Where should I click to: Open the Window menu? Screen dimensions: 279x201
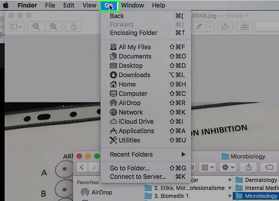pos(133,5)
